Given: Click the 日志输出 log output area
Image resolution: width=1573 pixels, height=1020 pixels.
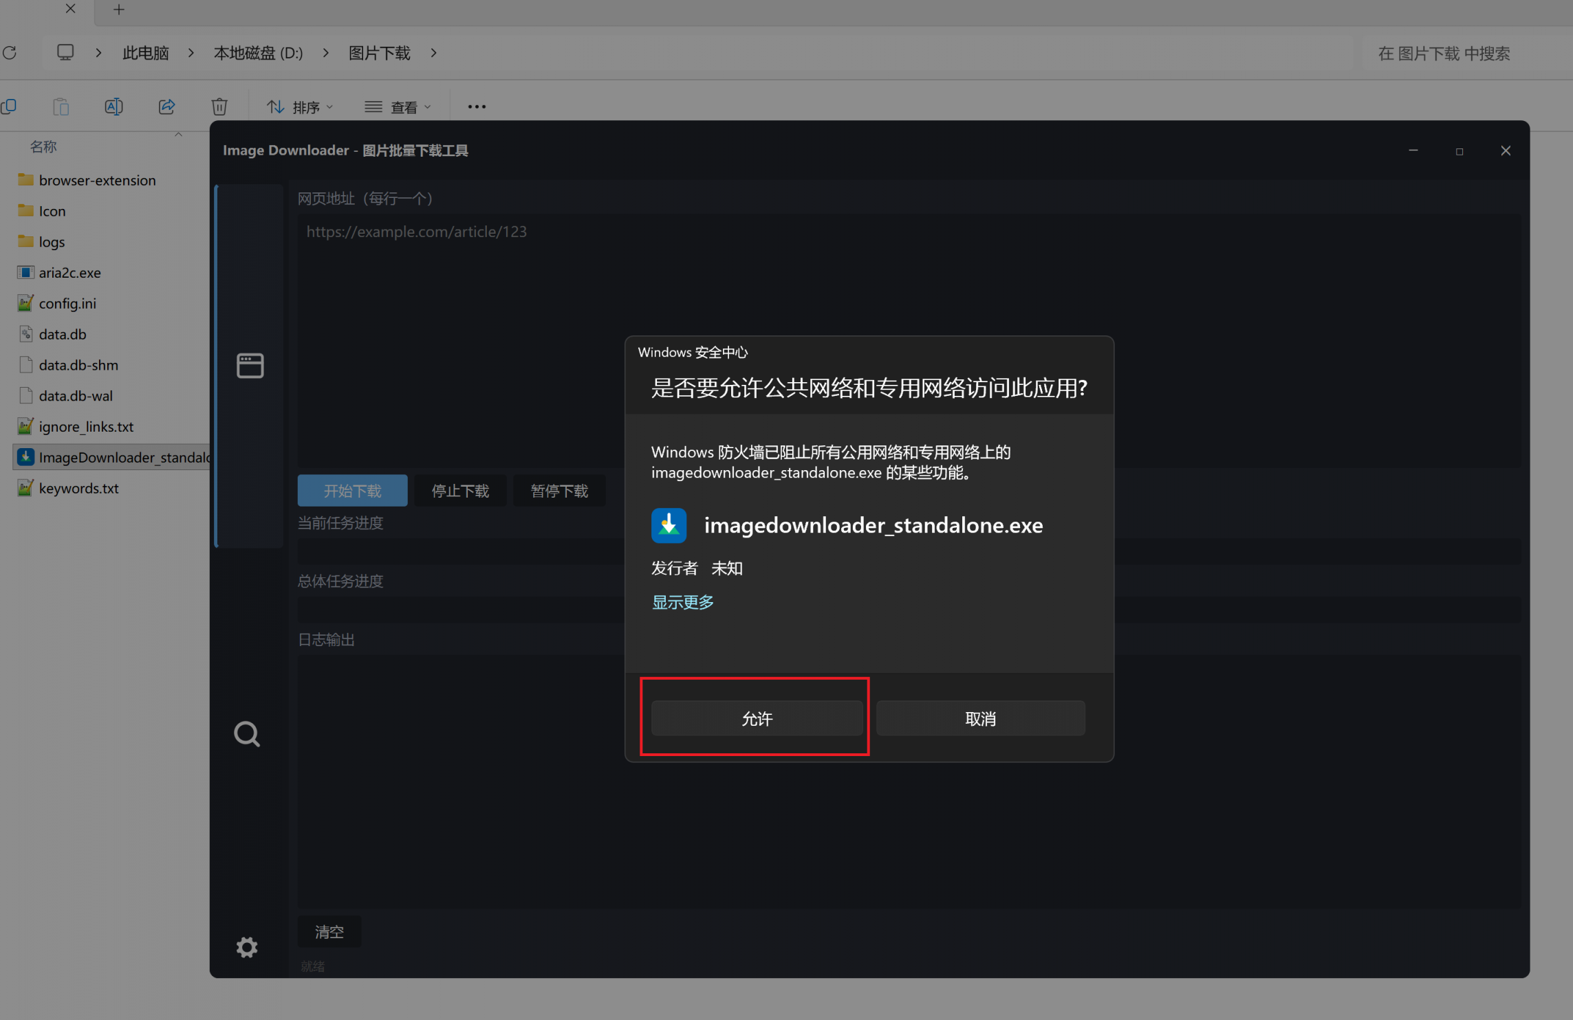Looking at the screenshot, I should pyautogui.click(x=909, y=782).
